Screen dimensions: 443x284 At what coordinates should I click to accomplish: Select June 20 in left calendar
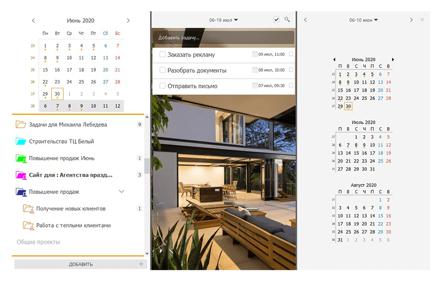105,70
